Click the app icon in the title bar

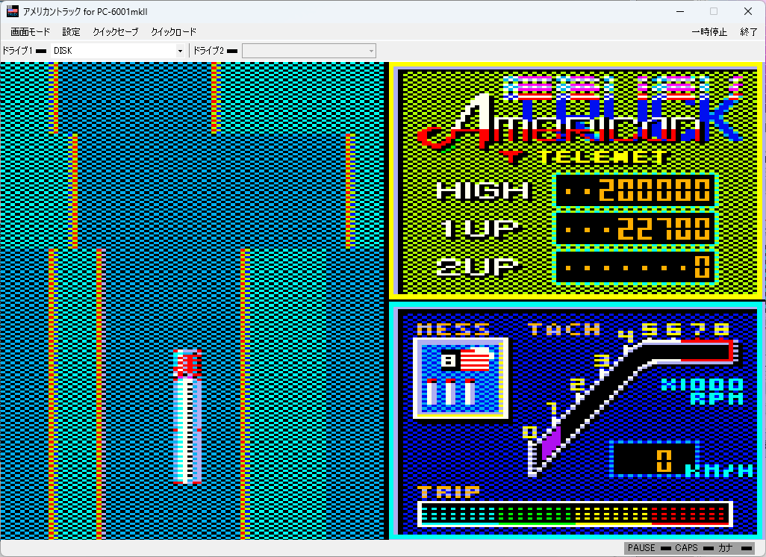click(x=12, y=11)
